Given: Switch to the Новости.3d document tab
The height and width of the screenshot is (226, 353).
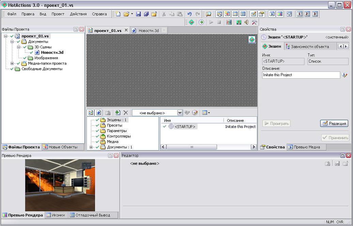Looking at the screenshot, I should (x=148, y=31).
